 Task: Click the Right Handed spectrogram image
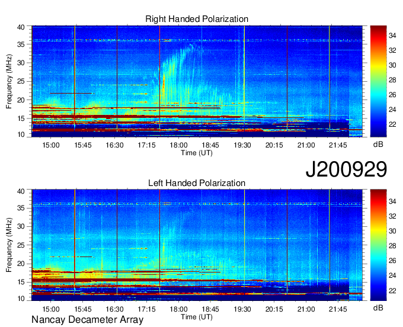coord(197,81)
